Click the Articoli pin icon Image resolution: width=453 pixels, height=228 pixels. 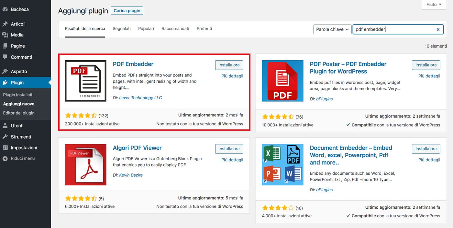tap(5, 24)
